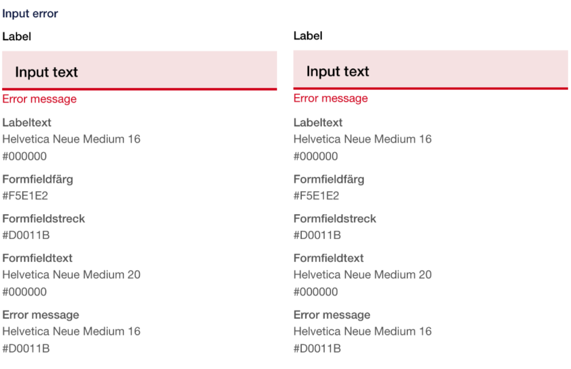Click the left Input text field
571x369 pixels.
[x=139, y=71]
